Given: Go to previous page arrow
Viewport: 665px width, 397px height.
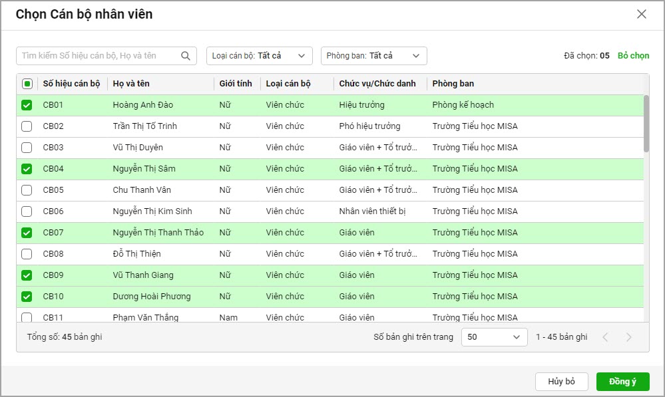Looking at the screenshot, I should coord(605,337).
